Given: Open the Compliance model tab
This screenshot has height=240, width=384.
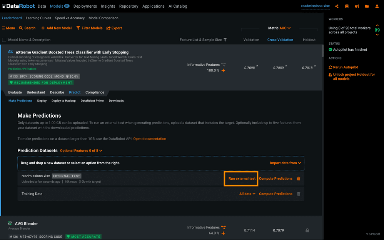Looking at the screenshot, I should point(95,92).
